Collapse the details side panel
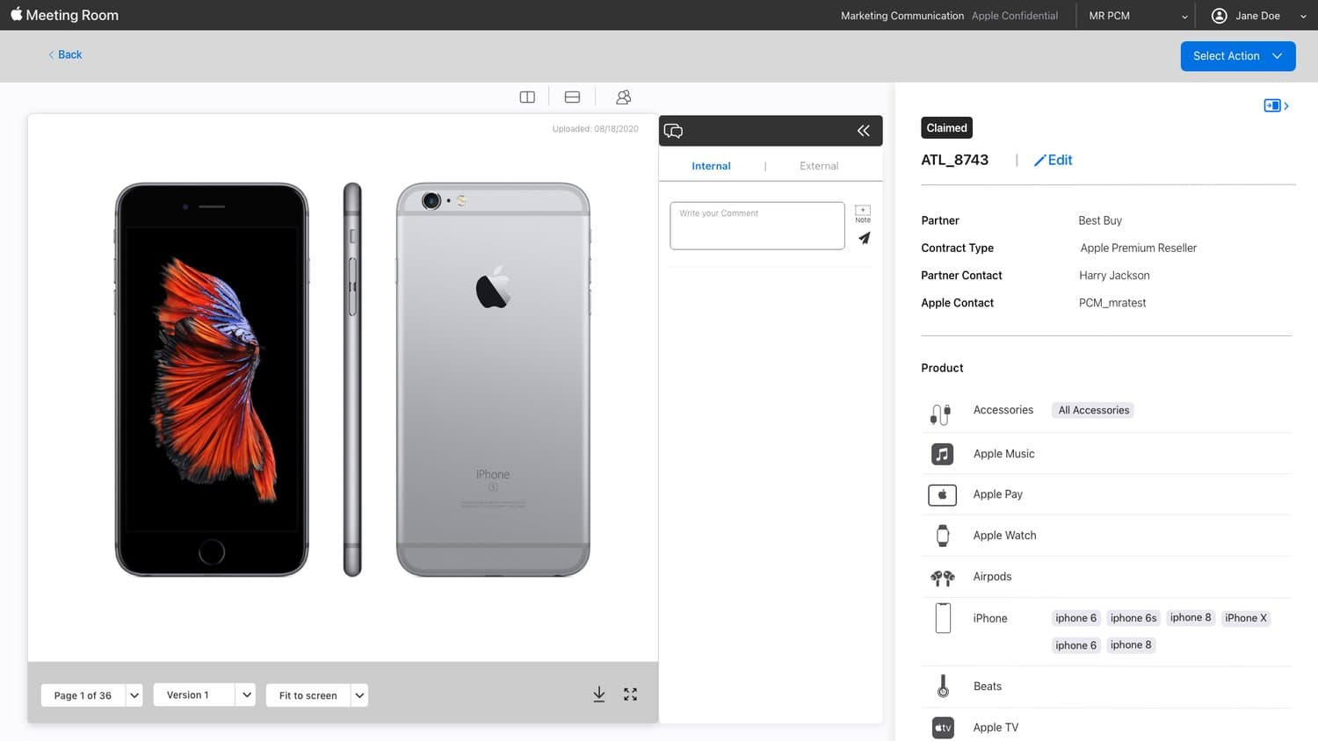The width and height of the screenshot is (1318, 741). click(x=1276, y=105)
